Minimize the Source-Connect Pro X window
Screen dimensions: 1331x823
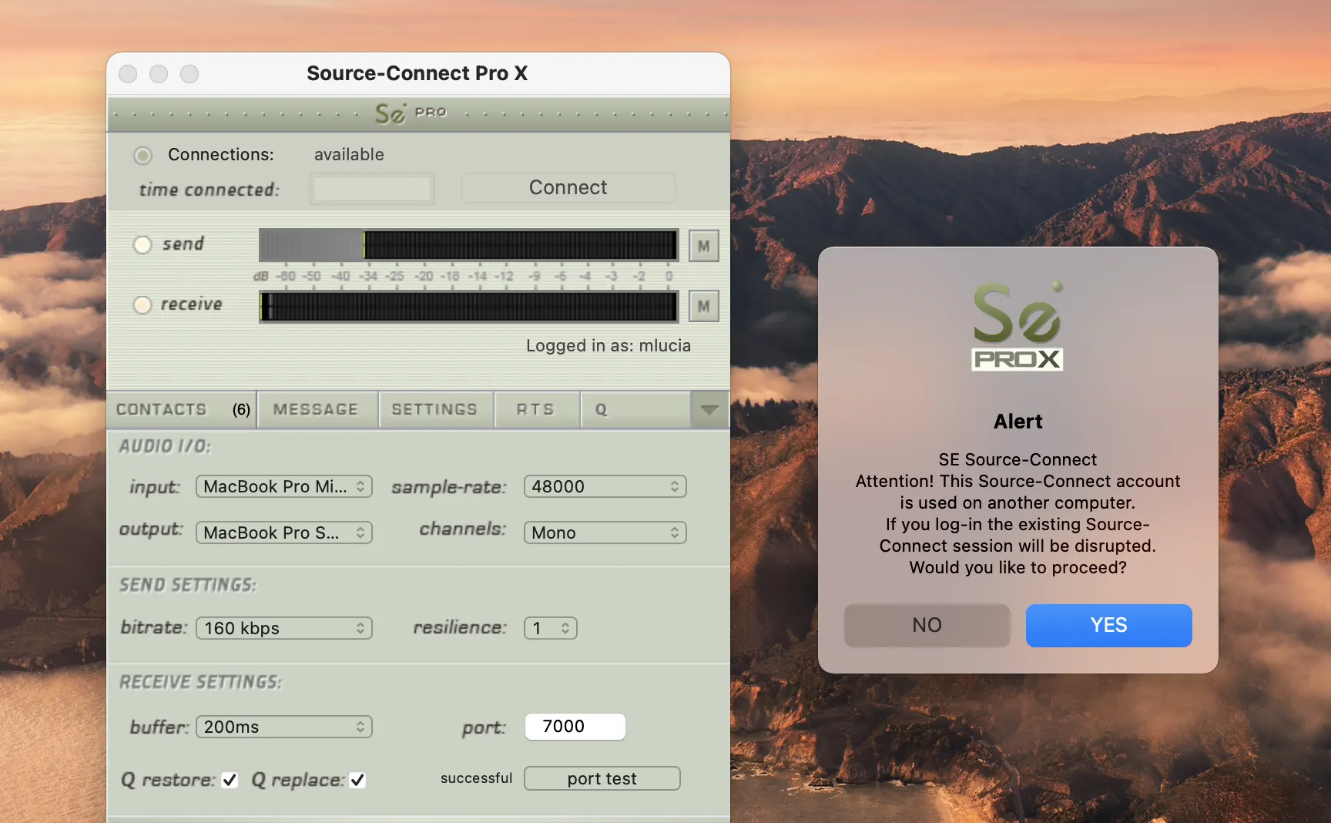(x=159, y=73)
